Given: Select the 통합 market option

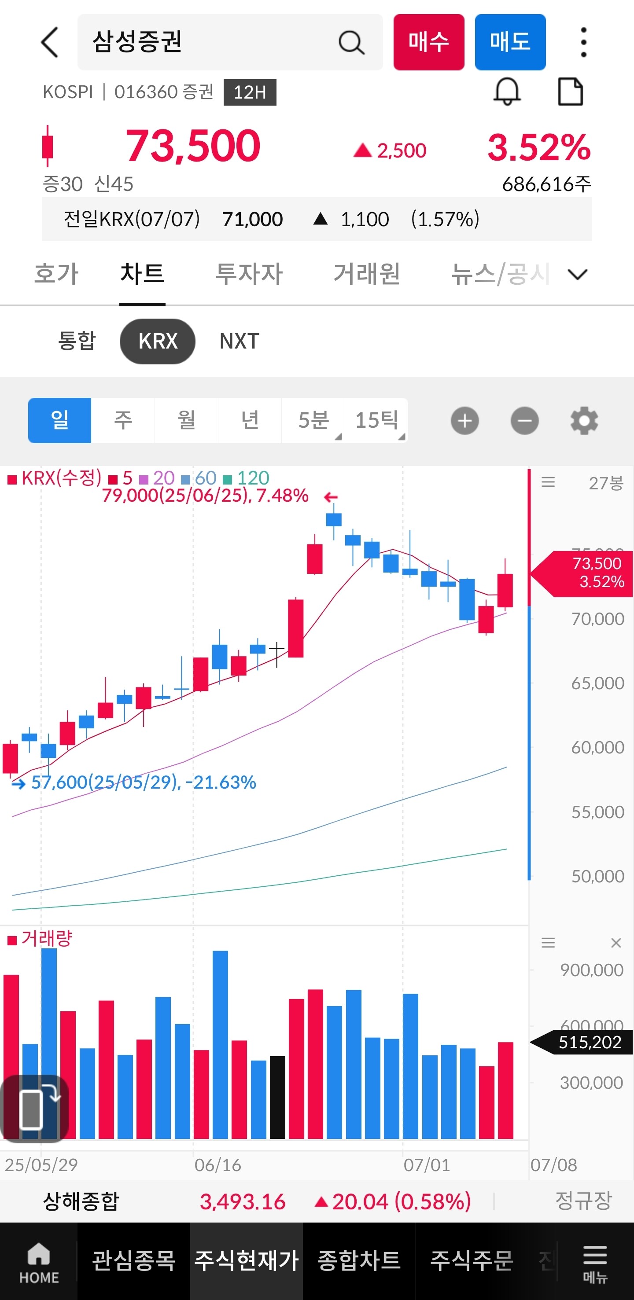Looking at the screenshot, I should tap(77, 341).
